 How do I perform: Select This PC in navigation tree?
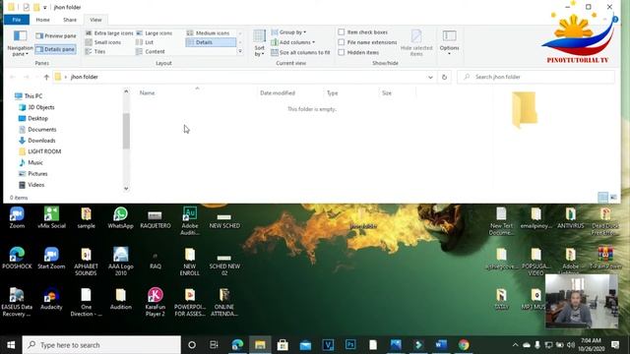(x=29, y=96)
